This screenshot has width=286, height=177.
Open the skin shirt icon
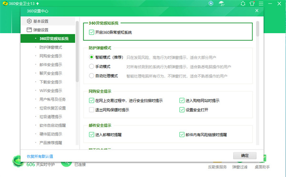tap(252, 3)
